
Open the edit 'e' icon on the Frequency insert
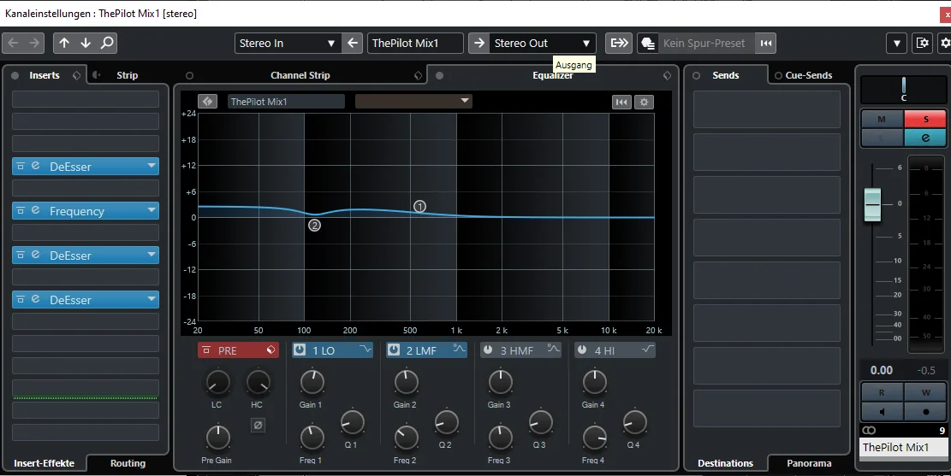pos(35,210)
